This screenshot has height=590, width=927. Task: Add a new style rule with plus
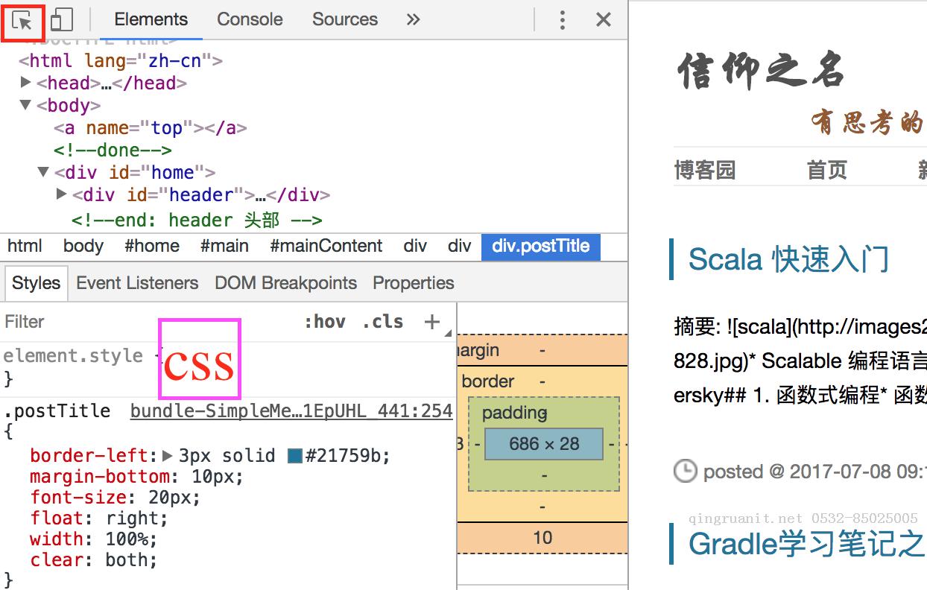click(432, 322)
